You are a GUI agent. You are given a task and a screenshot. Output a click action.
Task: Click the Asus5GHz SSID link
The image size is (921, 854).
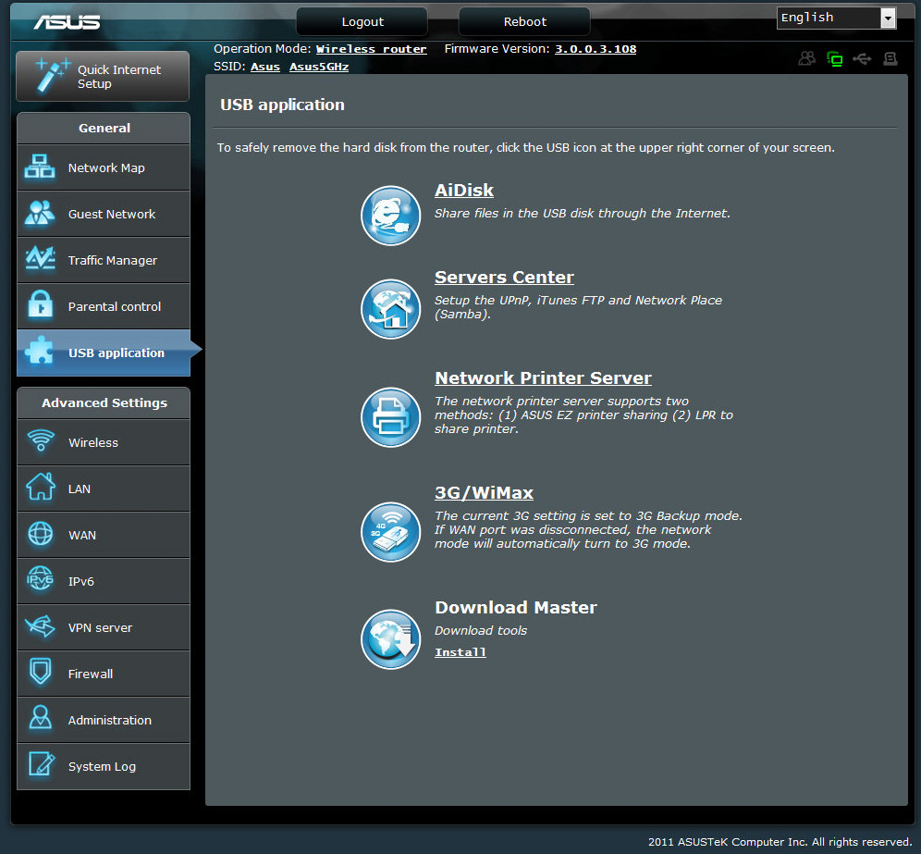click(x=319, y=67)
